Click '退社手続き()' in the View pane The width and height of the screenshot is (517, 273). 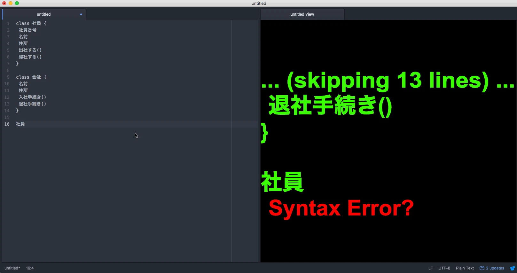pos(330,105)
